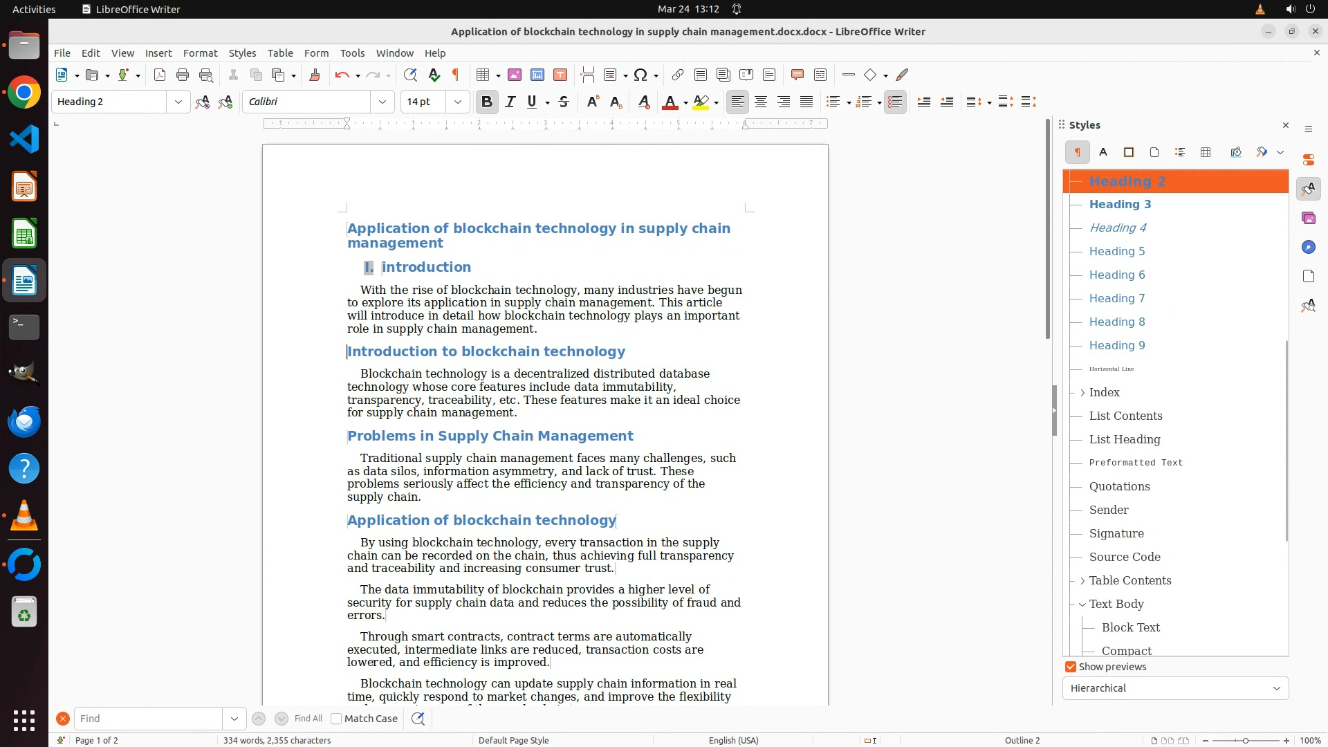Uncheck Show previews checkbox

tap(1071, 667)
